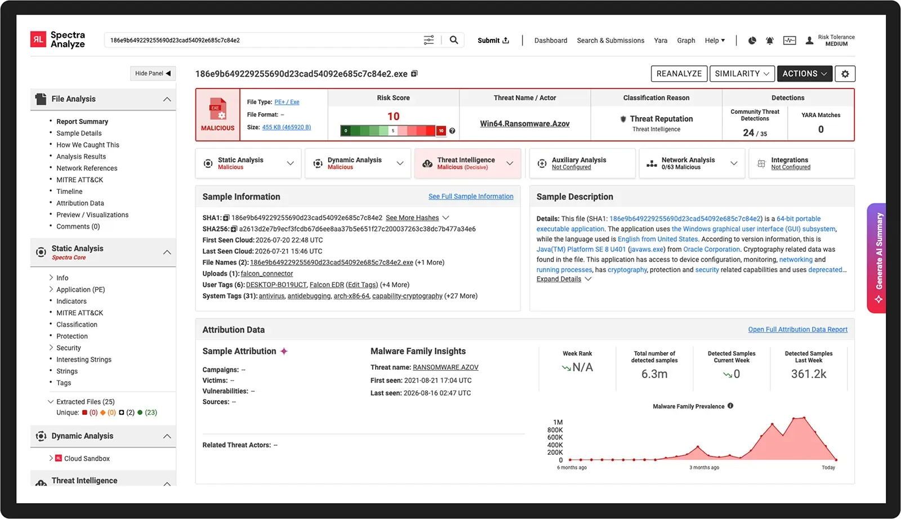This screenshot has height=519, width=901.
Task: Open Generate AI Summary side tab
Action: click(877, 258)
